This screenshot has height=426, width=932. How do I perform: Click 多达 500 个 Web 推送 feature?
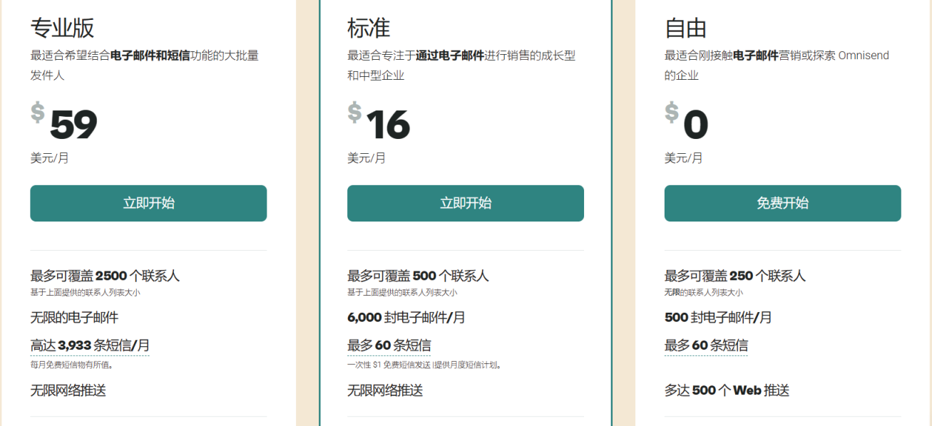click(727, 390)
